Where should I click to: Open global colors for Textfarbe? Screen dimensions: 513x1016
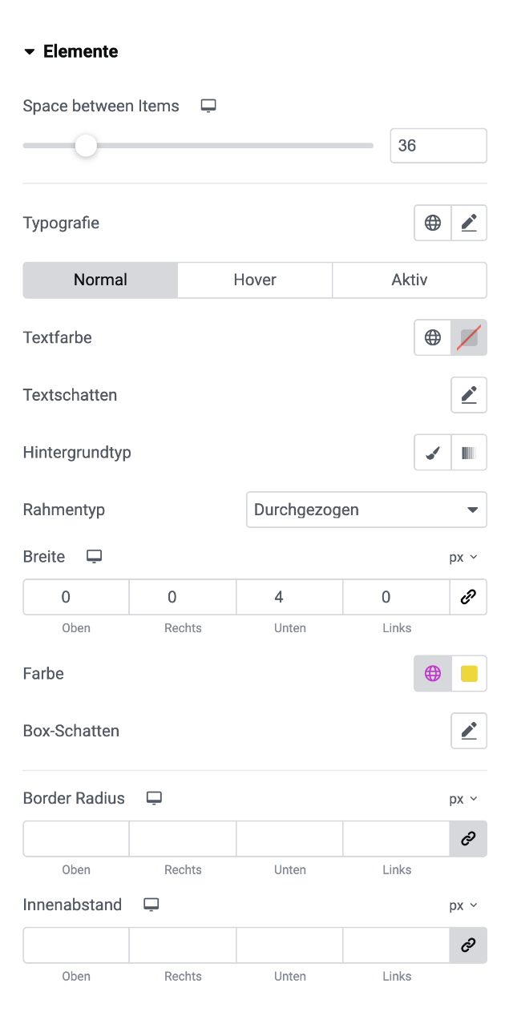coord(433,337)
